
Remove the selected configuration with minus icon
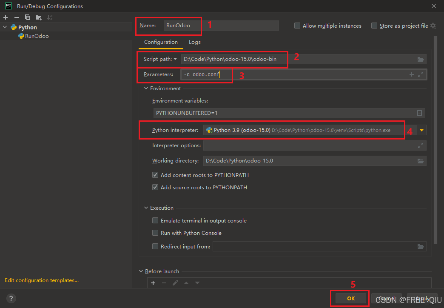tap(17, 17)
